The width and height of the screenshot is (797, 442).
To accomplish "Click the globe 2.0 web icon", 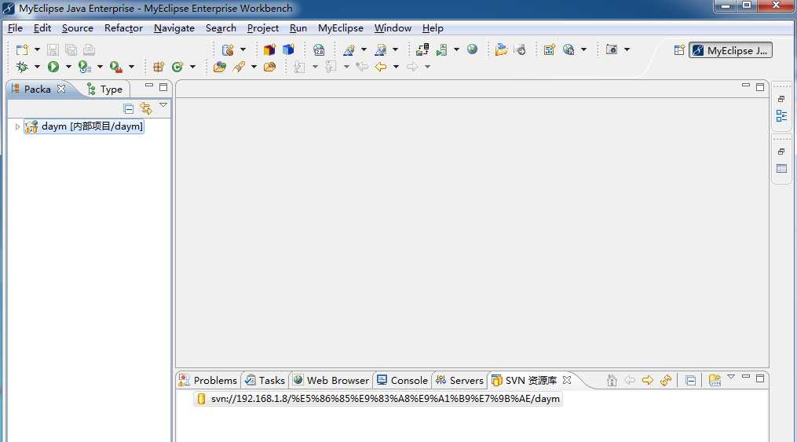I will click(x=319, y=49).
